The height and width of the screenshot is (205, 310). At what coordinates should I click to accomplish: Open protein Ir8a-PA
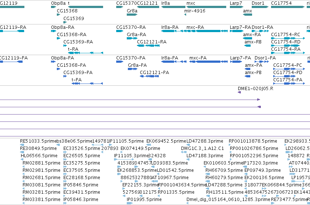[x=174, y=62]
